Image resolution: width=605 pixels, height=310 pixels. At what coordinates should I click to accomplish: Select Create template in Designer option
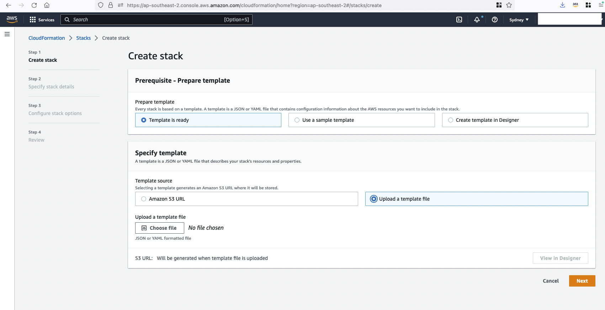pos(515,120)
